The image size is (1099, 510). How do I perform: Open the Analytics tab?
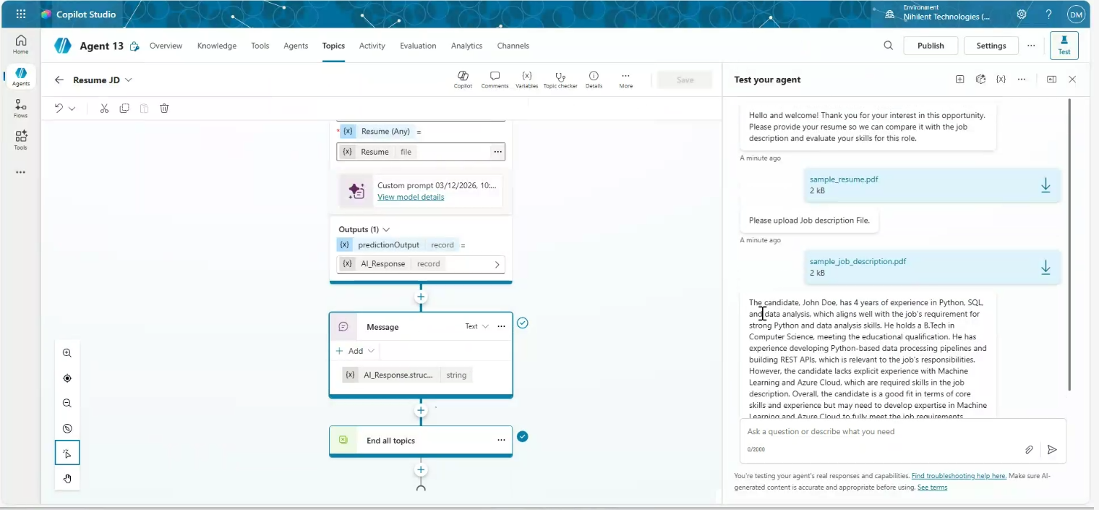[466, 46]
